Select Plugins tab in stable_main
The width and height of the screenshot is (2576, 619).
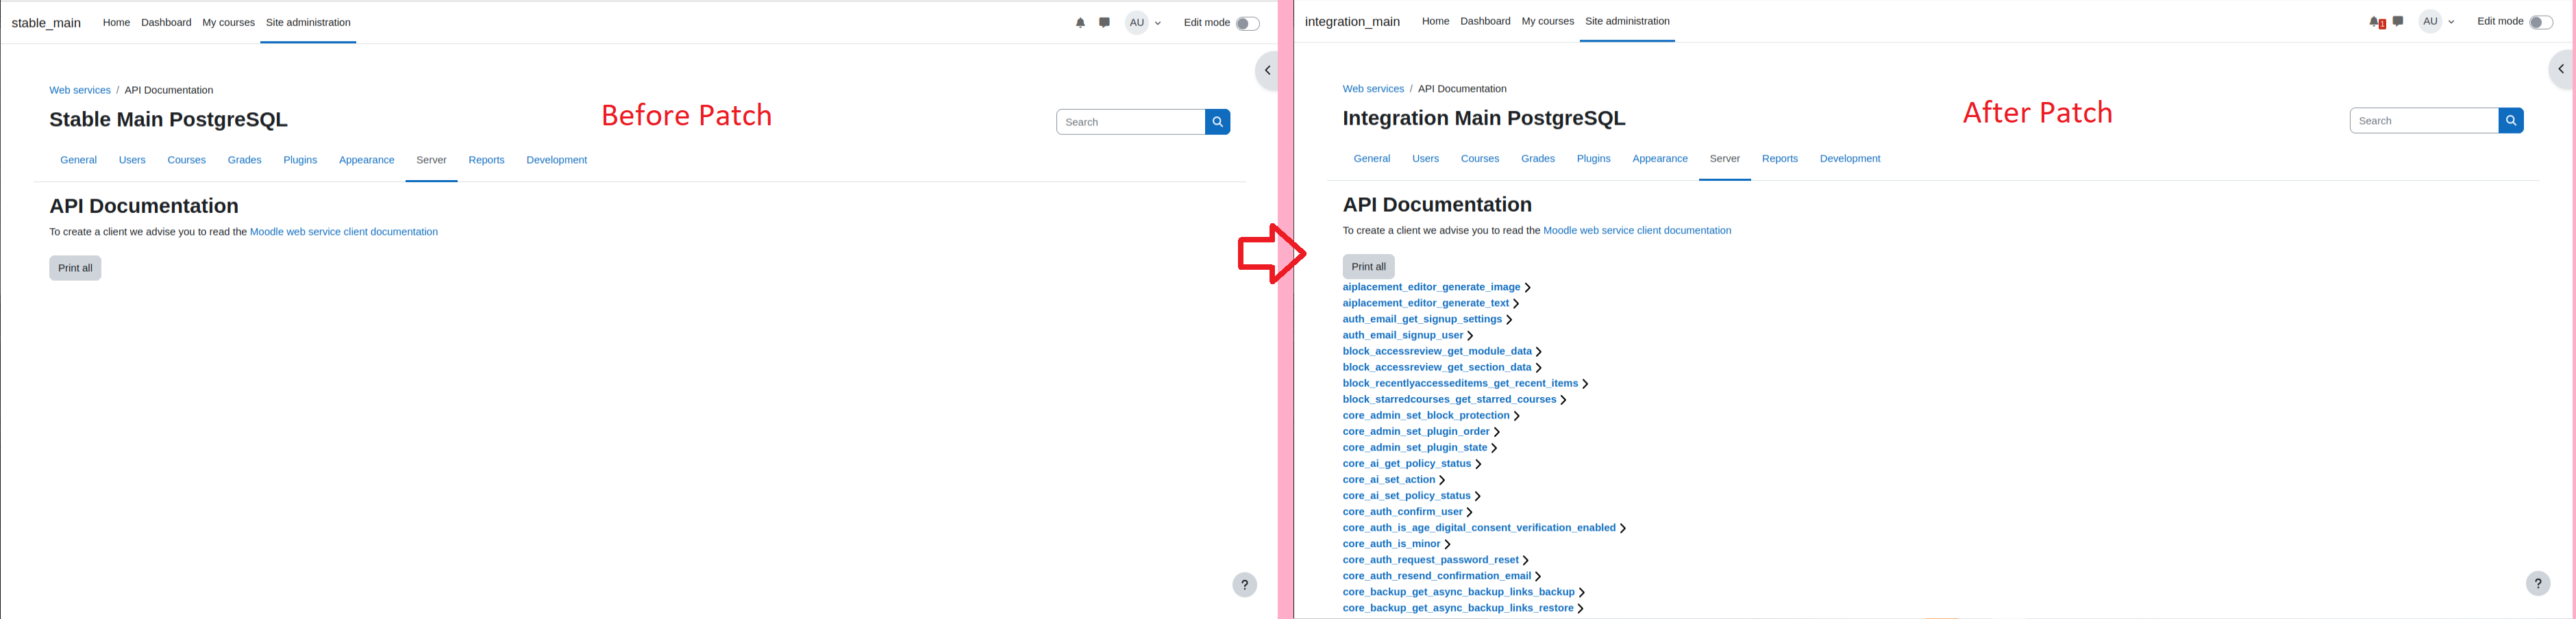[x=300, y=160]
